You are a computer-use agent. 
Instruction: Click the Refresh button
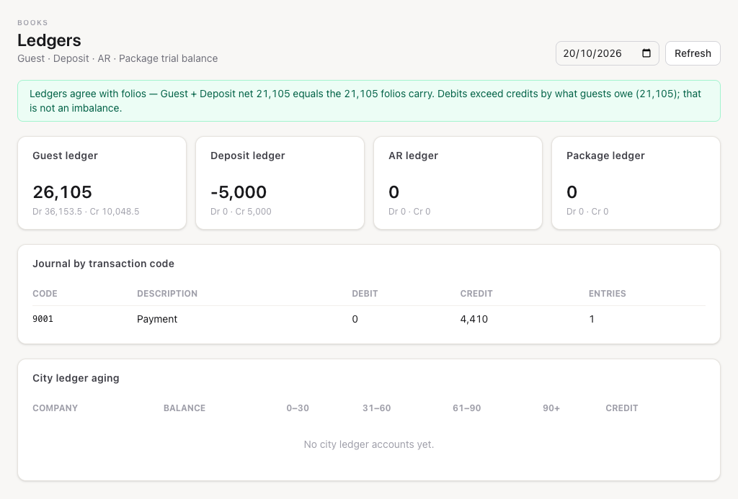[x=693, y=53]
